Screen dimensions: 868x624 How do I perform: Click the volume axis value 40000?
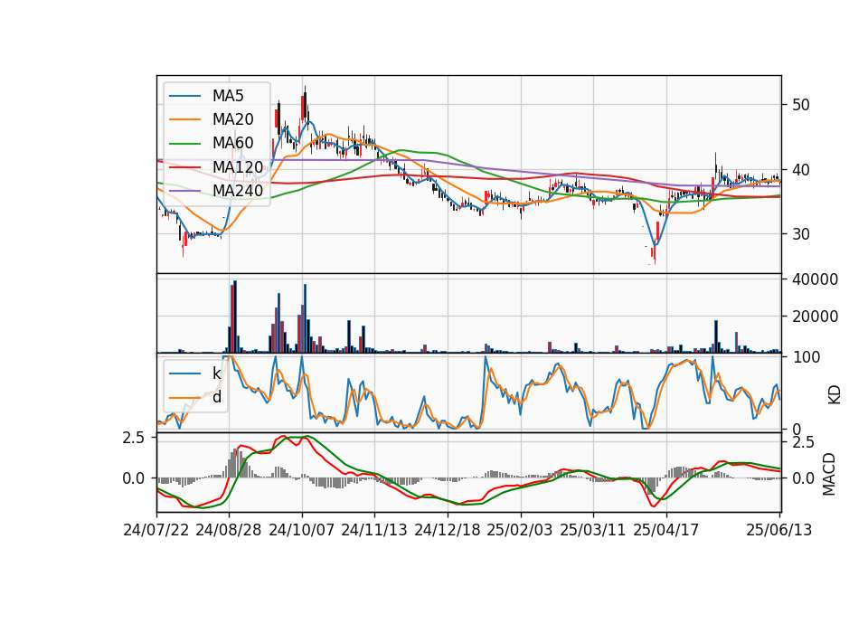click(815, 279)
